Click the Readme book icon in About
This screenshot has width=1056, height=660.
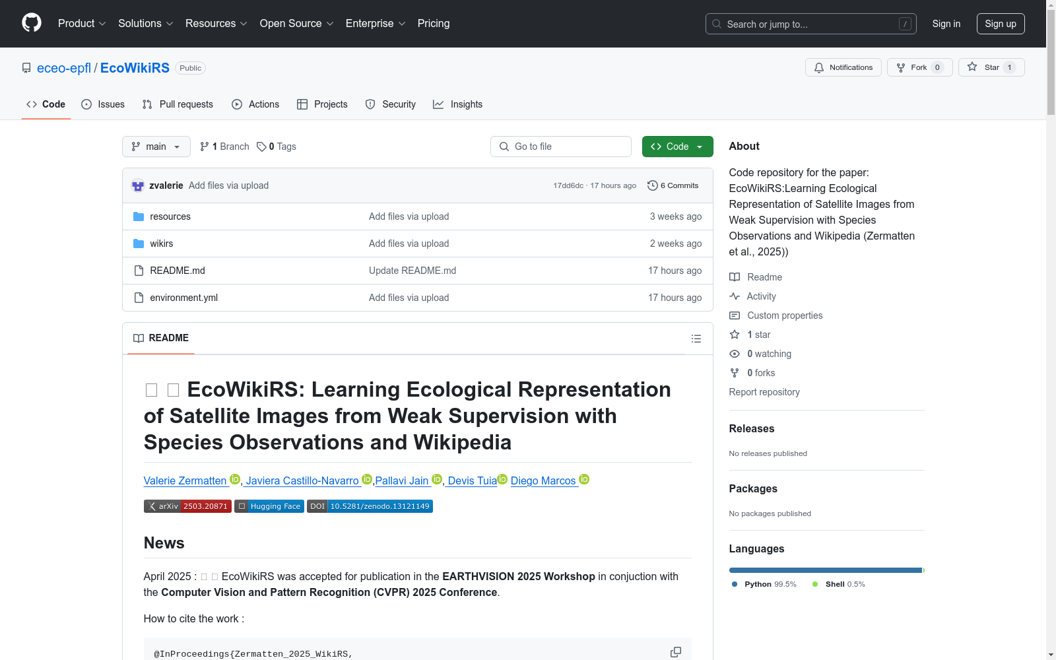pos(735,277)
